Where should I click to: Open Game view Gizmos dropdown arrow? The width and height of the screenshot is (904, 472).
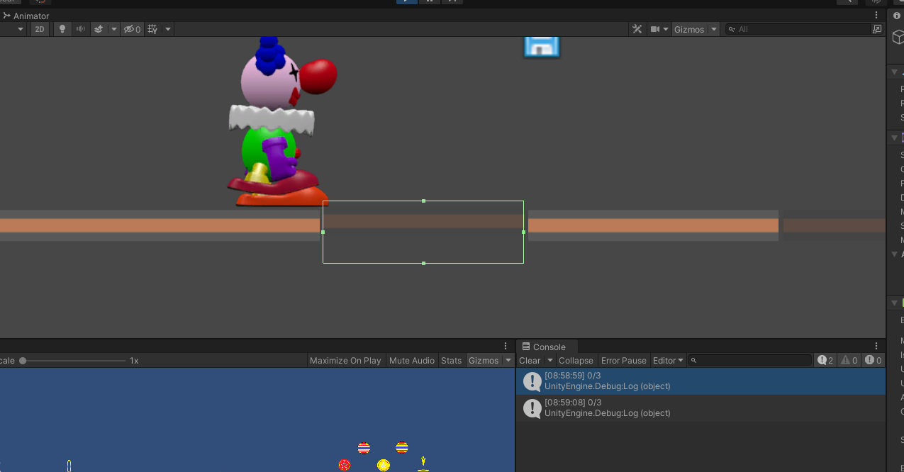[508, 361]
